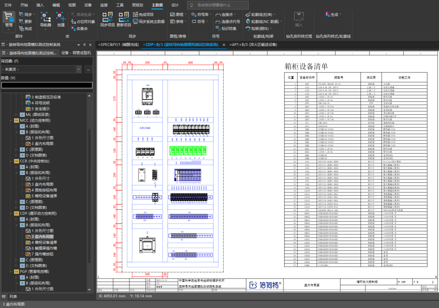Select 5 安全提示 page in tree
439x308 pixels.
click(38, 109)
